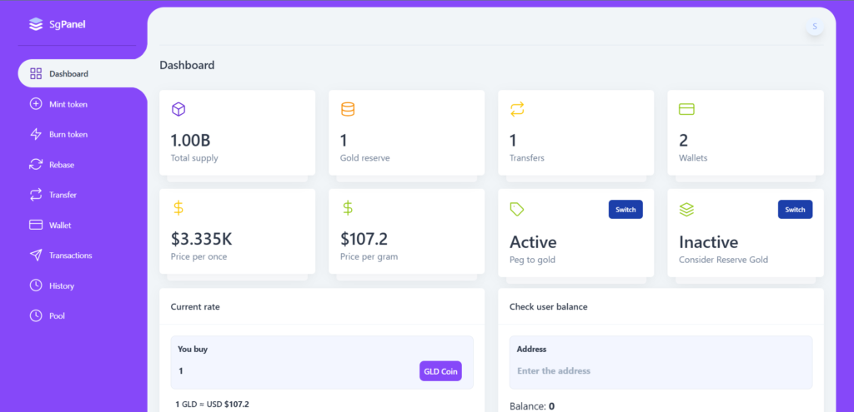Open the user avatar 'S' menu
This screenshot has height=412, width=854.
[815, 27]
